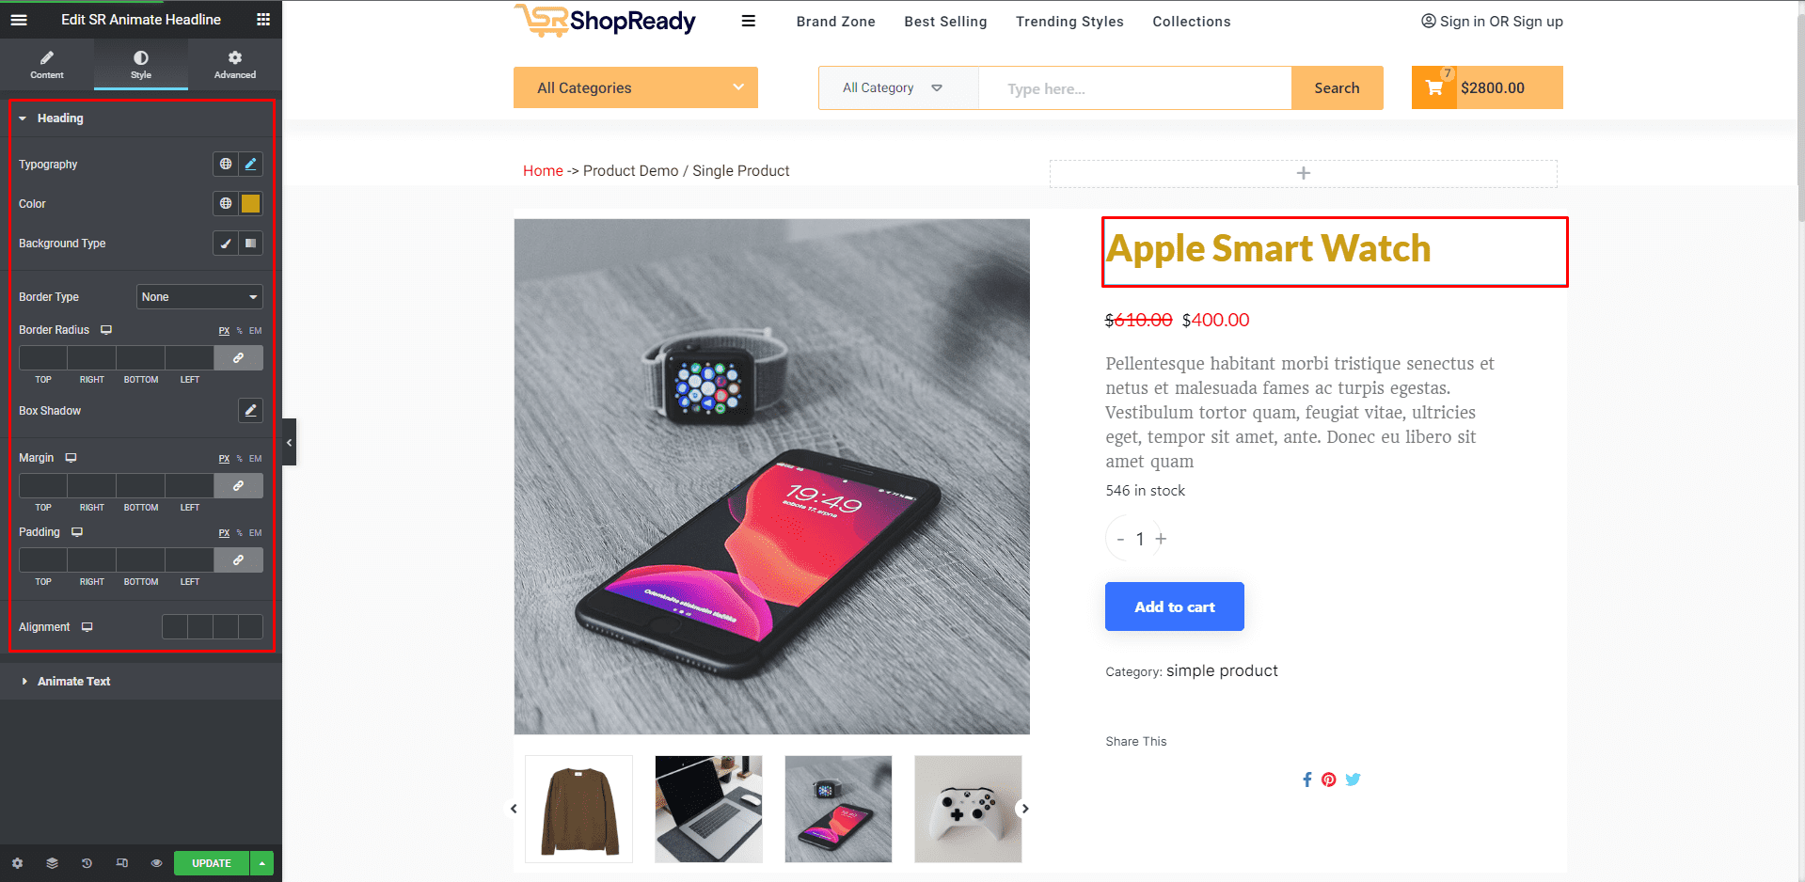Switch to the Content tab
The width and height of the screenshot is (1805, 882).
tap(47, 64)
